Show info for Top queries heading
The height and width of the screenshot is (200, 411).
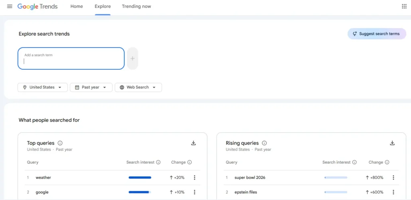[60, 143]
